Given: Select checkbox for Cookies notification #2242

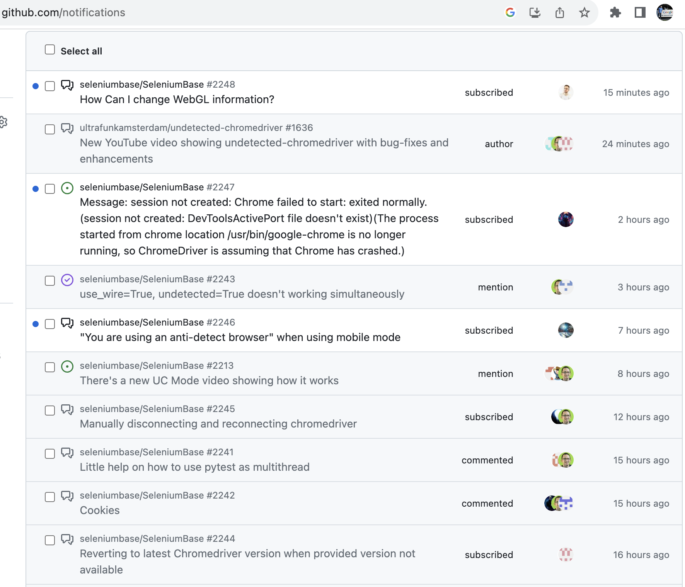Looking at the screenshot, I should click(x=50, y=497).
